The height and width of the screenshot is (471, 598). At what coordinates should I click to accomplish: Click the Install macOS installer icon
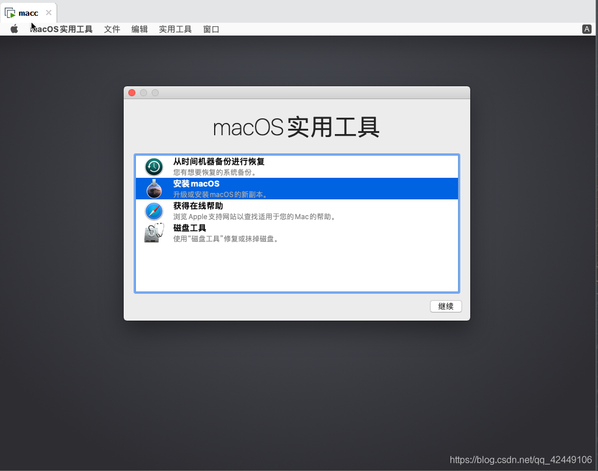click(x=154, y=189)
